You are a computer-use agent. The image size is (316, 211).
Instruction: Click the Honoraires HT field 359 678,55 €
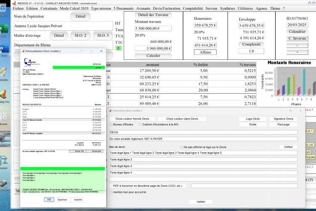pos(205,25)
